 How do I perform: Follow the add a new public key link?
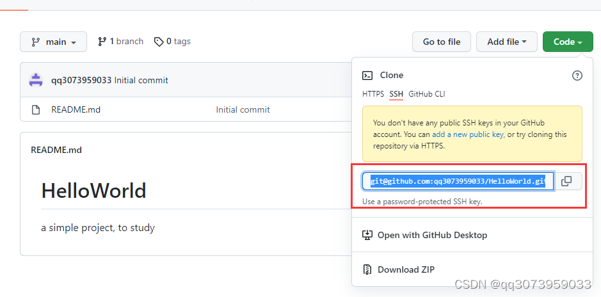pyautogui.click(x=468, y=134)
